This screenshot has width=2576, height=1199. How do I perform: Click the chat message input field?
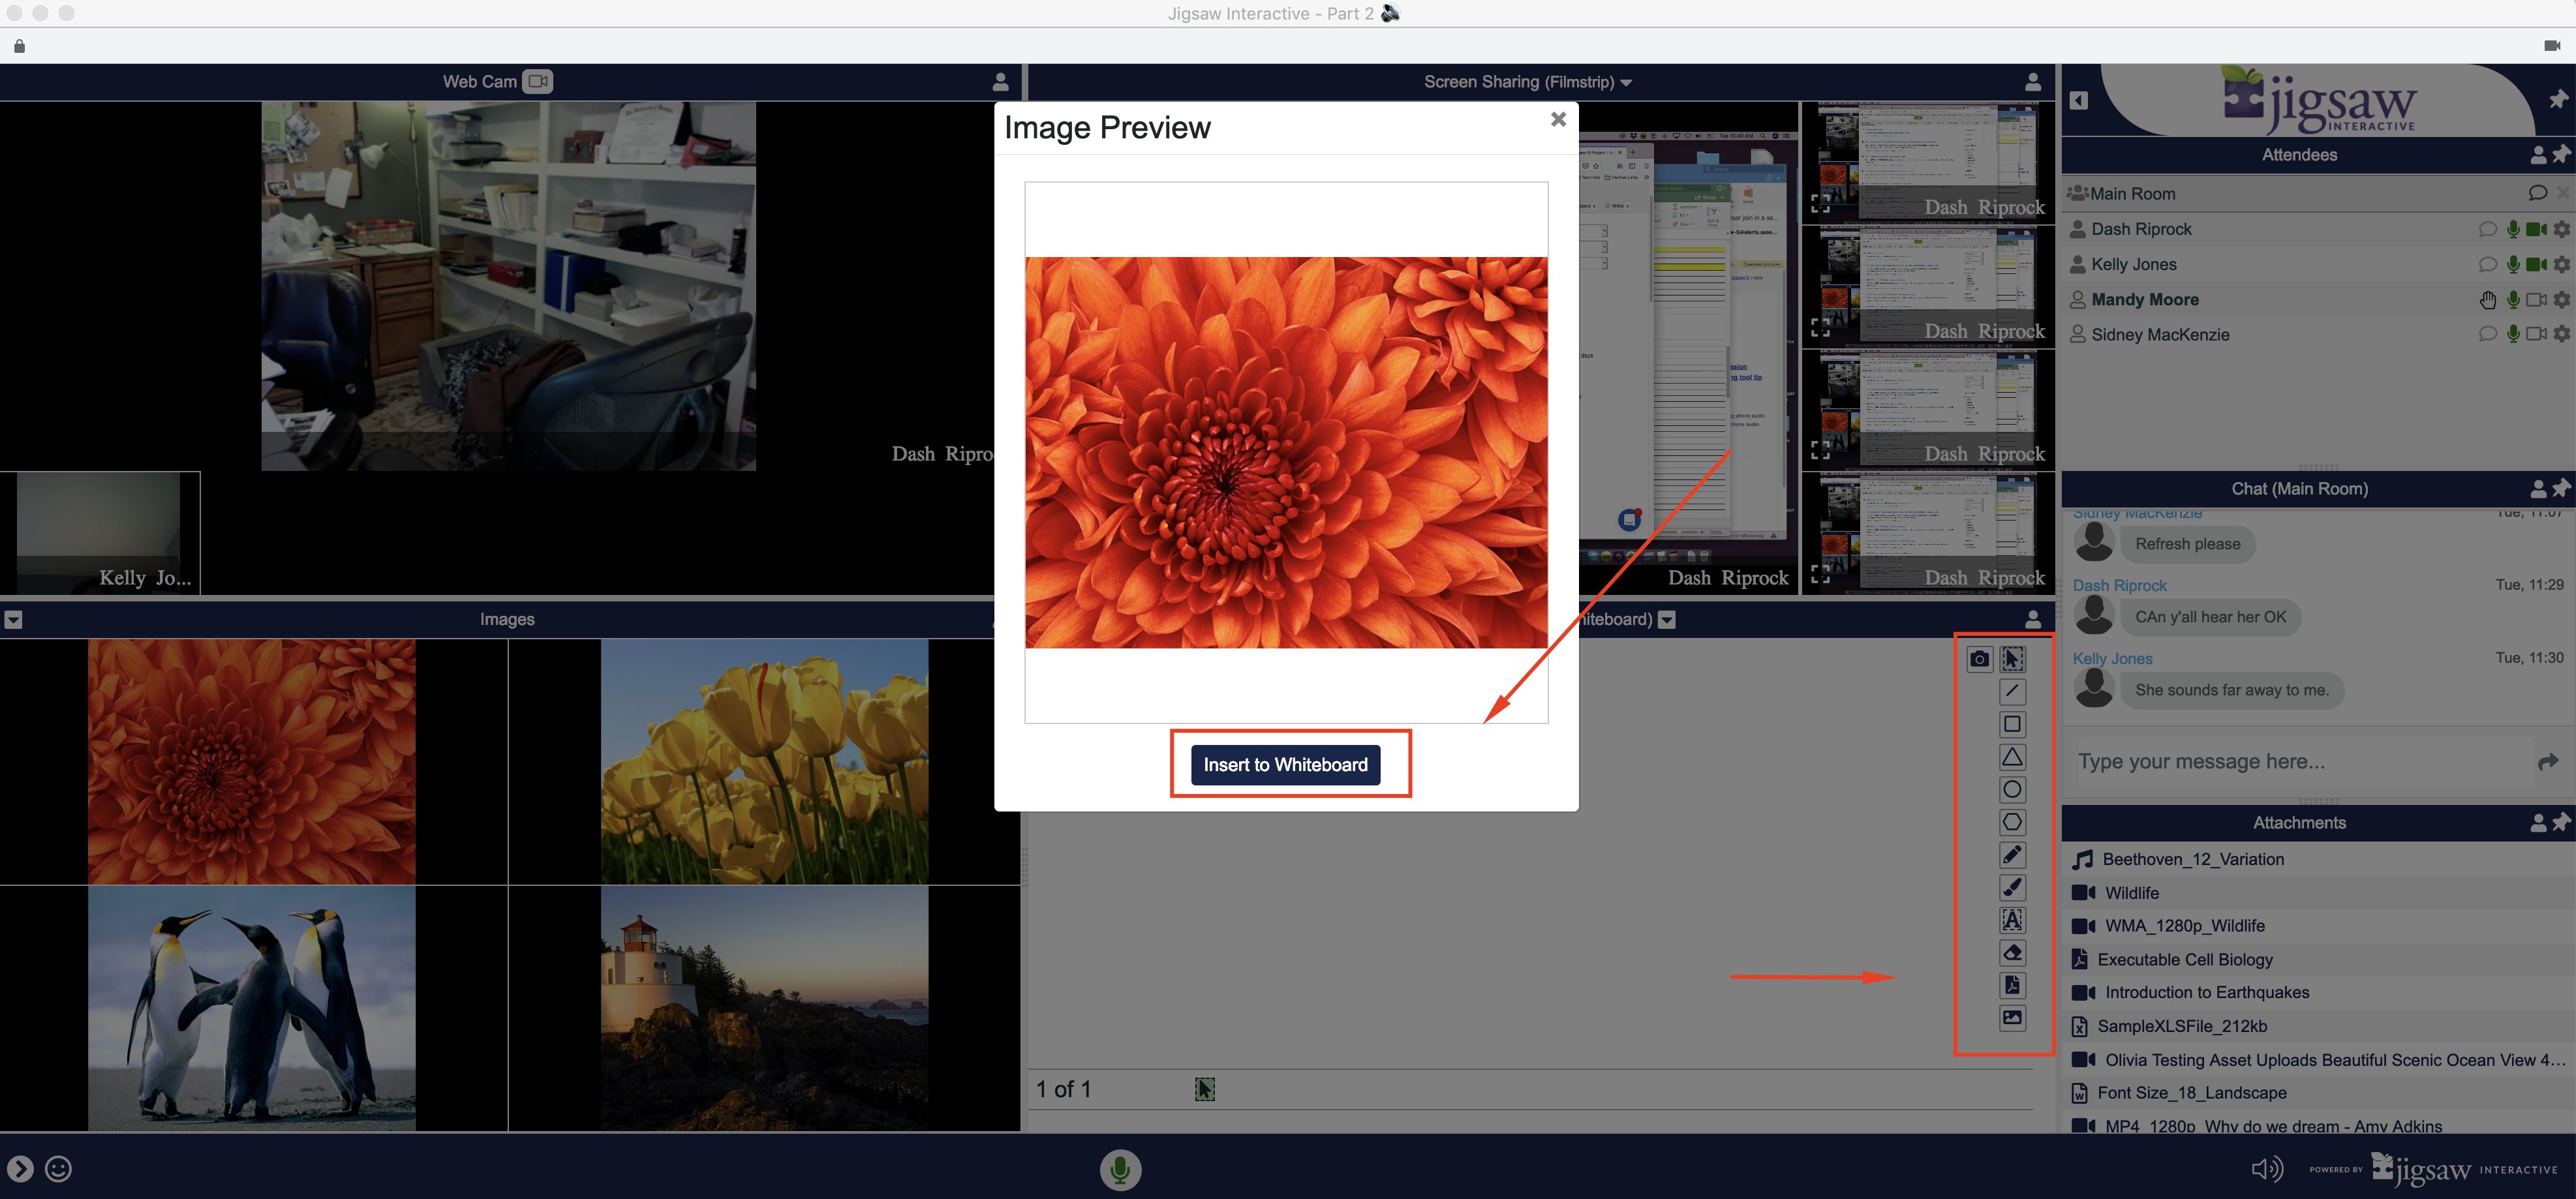2300,762
